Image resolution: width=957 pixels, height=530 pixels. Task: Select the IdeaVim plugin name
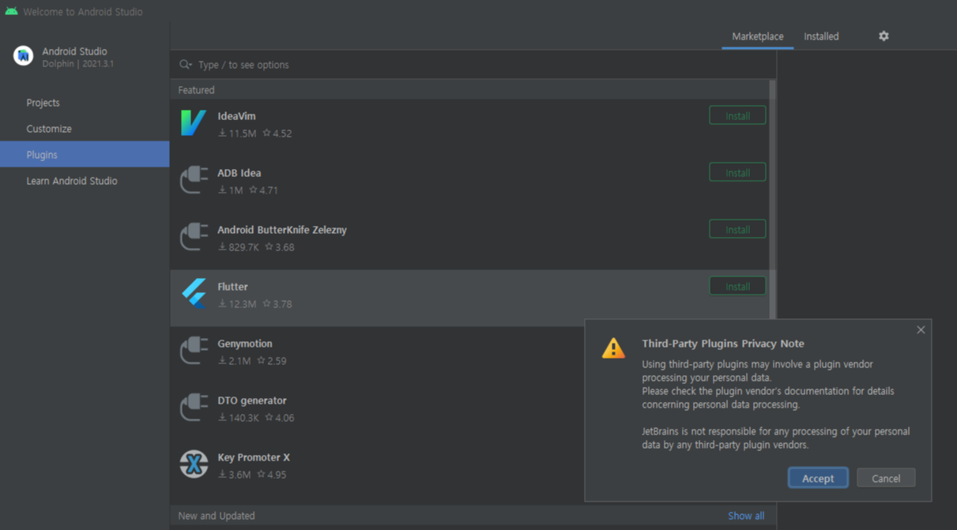tap(236, 116)
